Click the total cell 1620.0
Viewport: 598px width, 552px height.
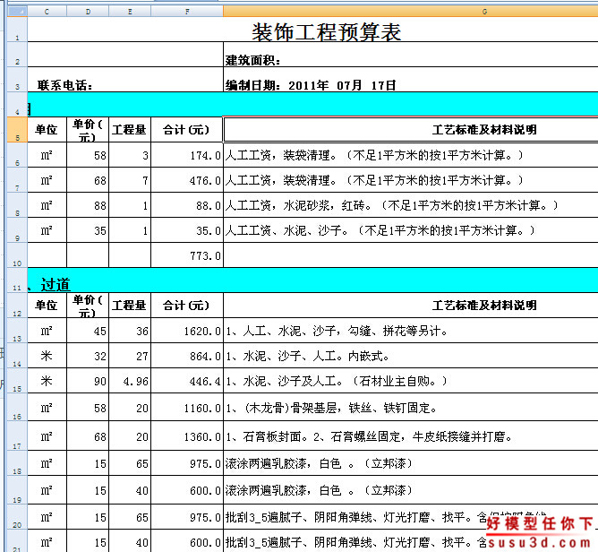[187, 330]
